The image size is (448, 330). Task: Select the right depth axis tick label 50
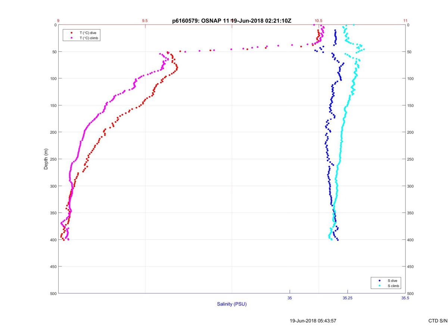tap(410, 52)
